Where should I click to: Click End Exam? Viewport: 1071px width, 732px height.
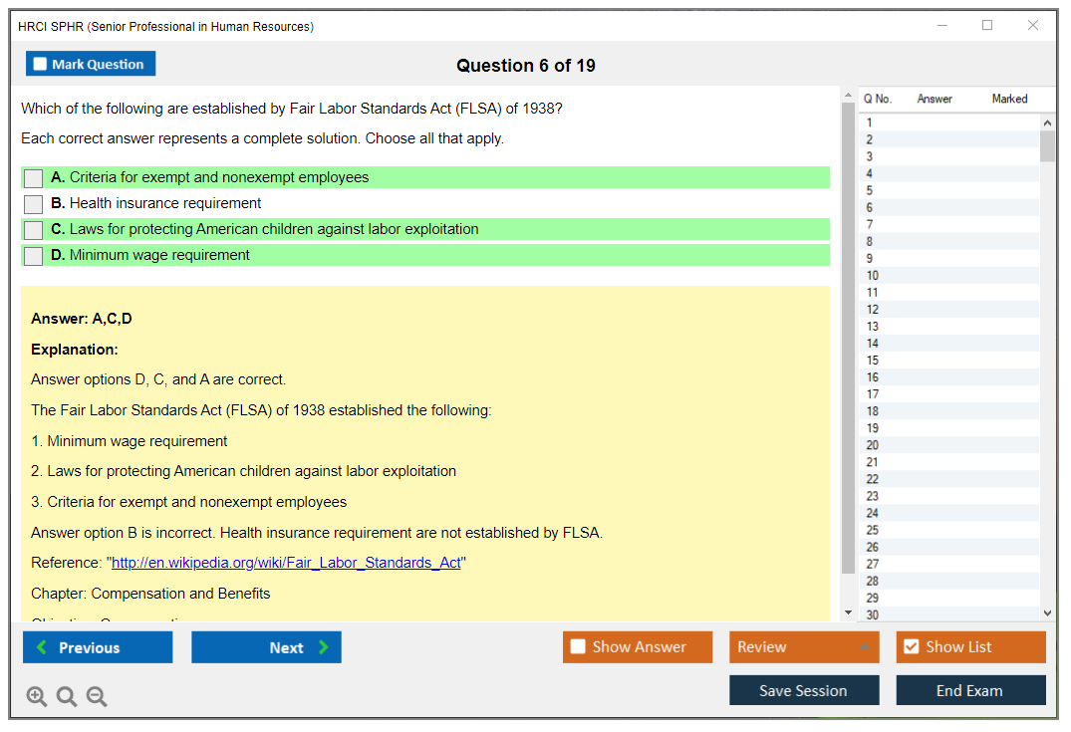[x=970, y=690]
